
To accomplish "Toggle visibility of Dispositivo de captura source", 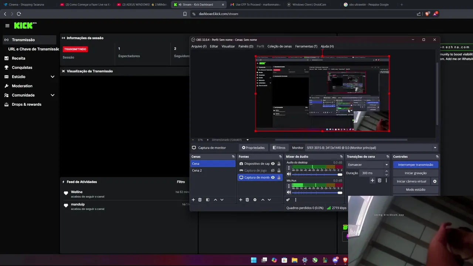I will (x=273, y=164).
